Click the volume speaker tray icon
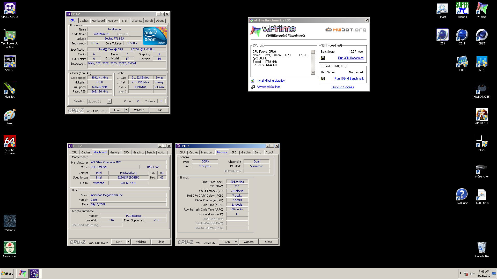Viewport: 497px width, 279px height. tap(472, 274)
